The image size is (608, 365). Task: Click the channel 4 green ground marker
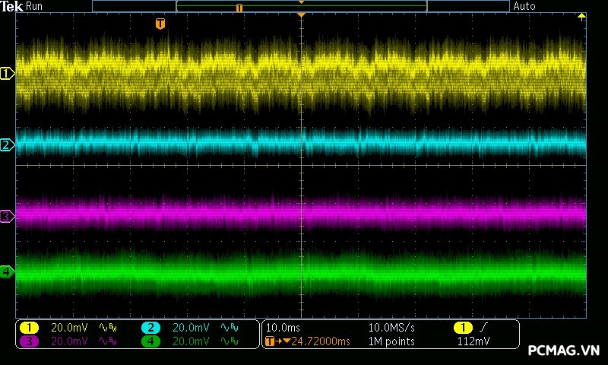pyautogui.click(x=7, y=271)
